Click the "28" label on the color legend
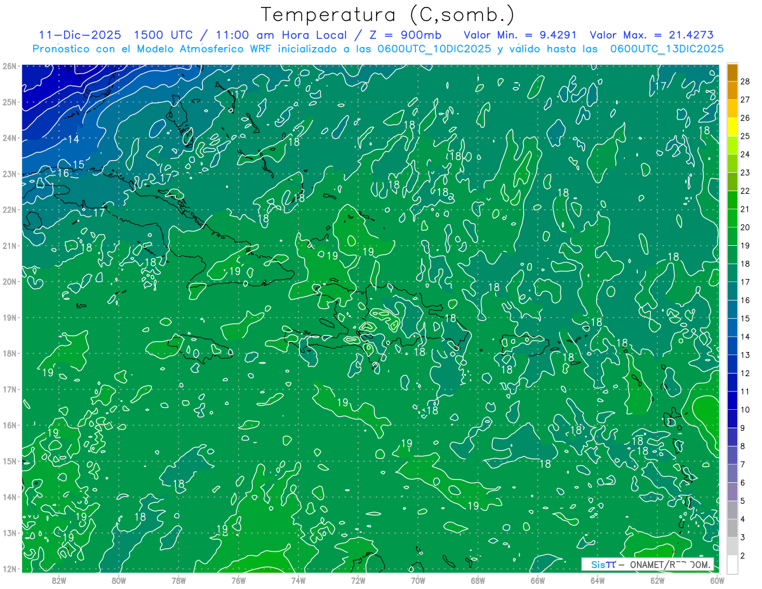The image size is (762, 589). click(745, 81)
